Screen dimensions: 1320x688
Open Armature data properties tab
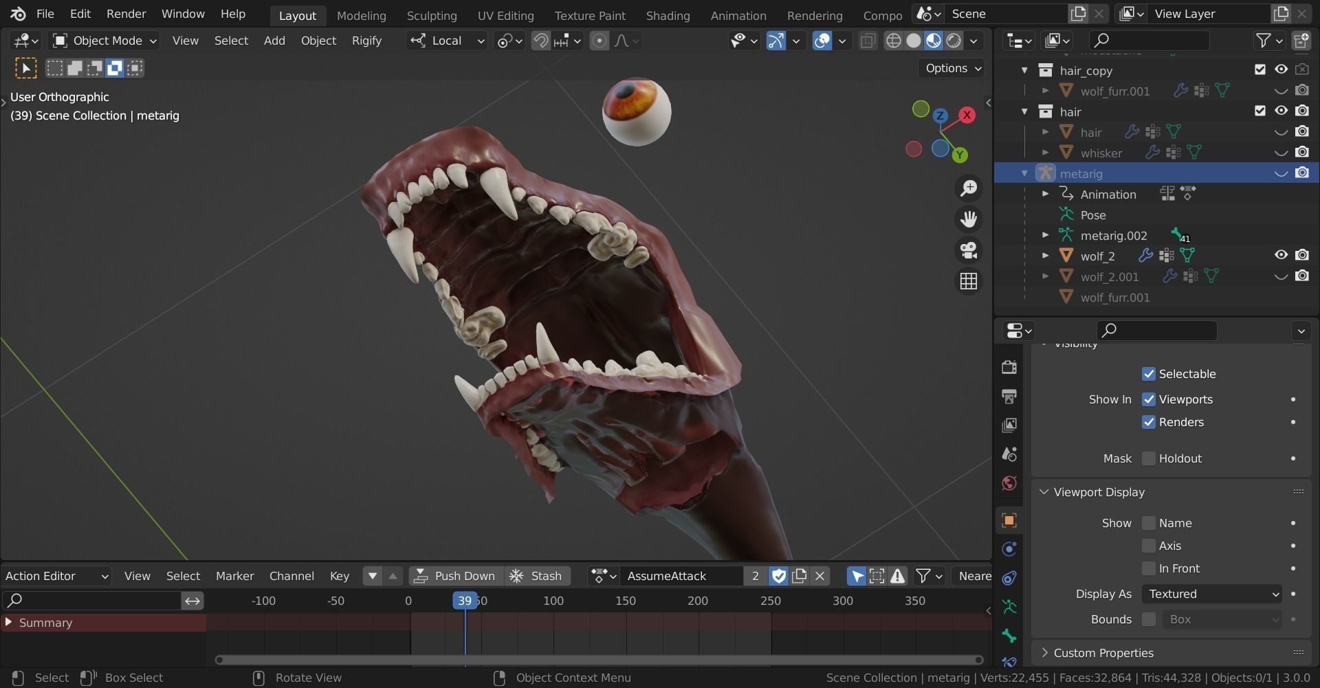(1009, 607)
